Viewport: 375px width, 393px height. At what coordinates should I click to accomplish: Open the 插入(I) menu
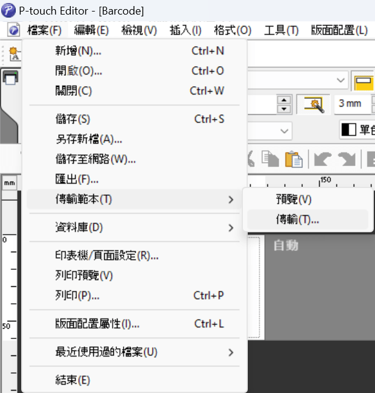[x=185, y=30]
